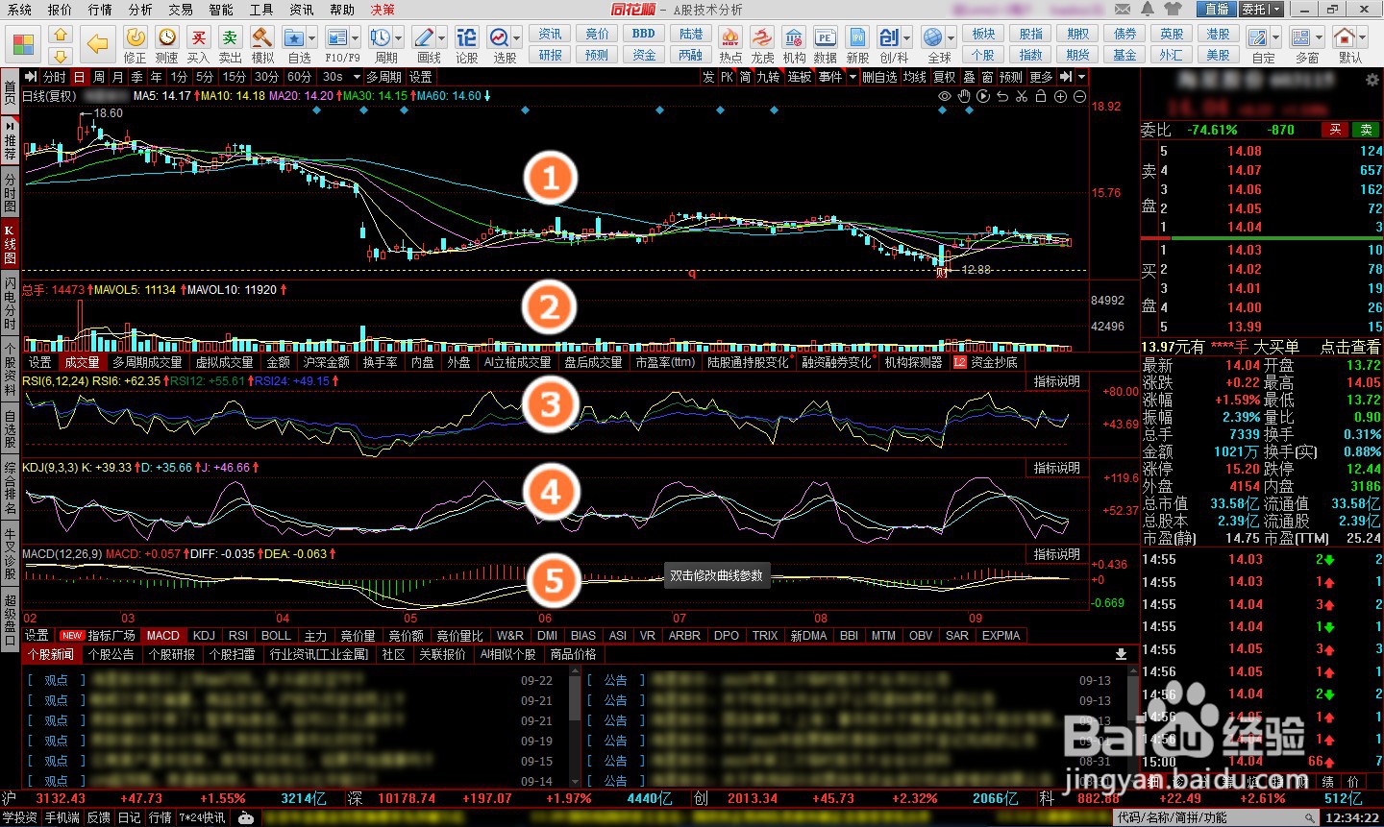Click the robot assistant icon in status bar
Screen dimensions: 1384x827
[247, 817]
